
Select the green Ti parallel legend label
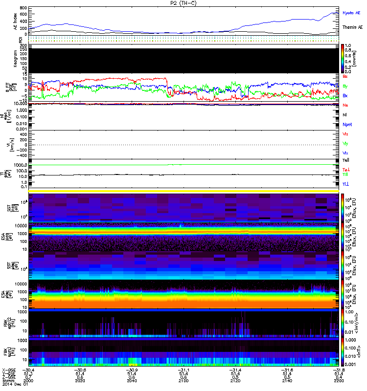(x=345, y=174)
